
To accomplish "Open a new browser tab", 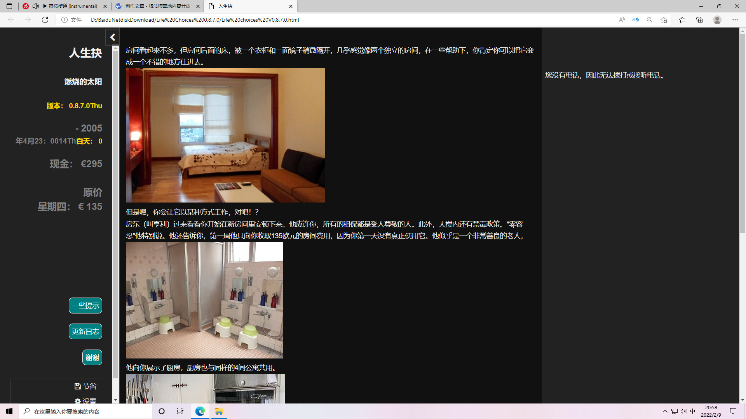I will coord(304,6).
